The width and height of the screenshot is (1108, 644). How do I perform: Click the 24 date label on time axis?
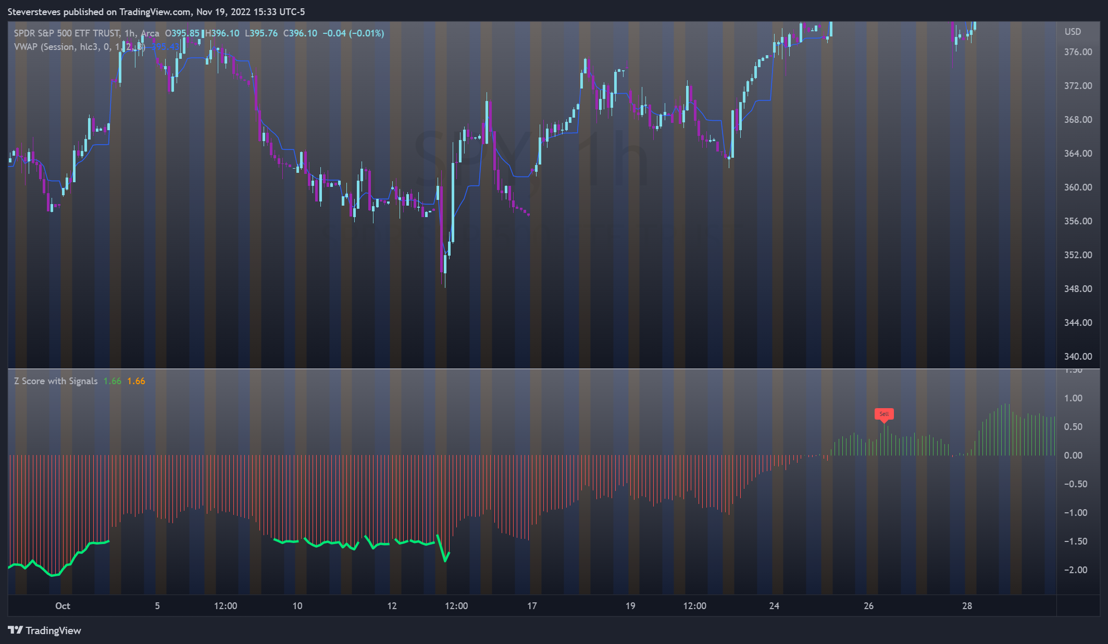coord(774,606)
